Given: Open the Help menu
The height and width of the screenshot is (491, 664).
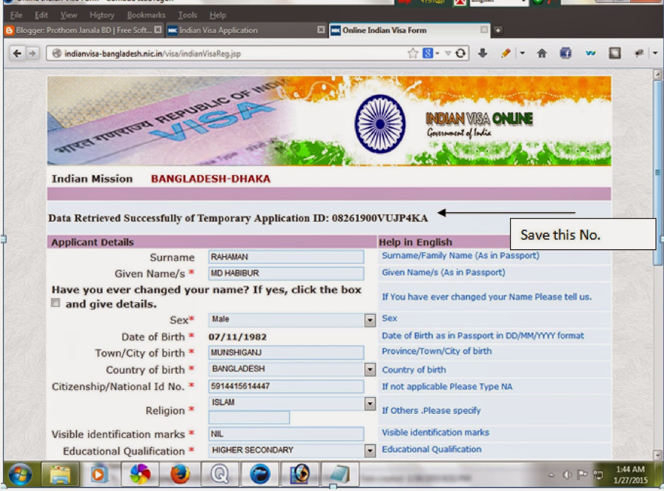Looking at the screenshot, I should pos(217,15).
